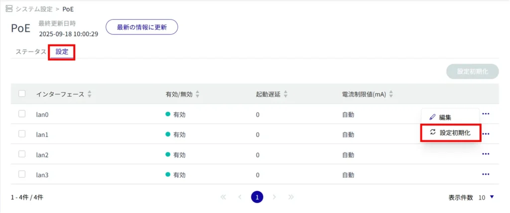
Task: Jump to the last page arrow
Action: (291, 197)
